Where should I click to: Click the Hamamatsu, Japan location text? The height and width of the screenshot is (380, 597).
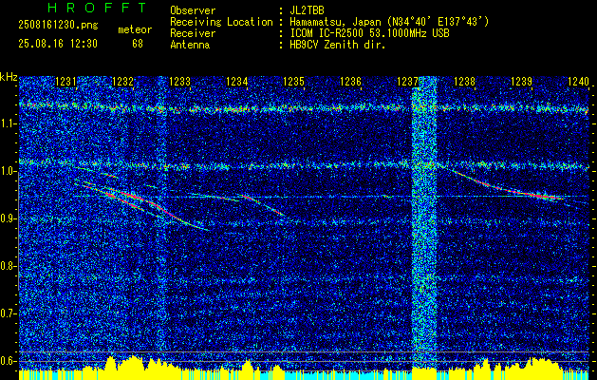pos(389,22)
